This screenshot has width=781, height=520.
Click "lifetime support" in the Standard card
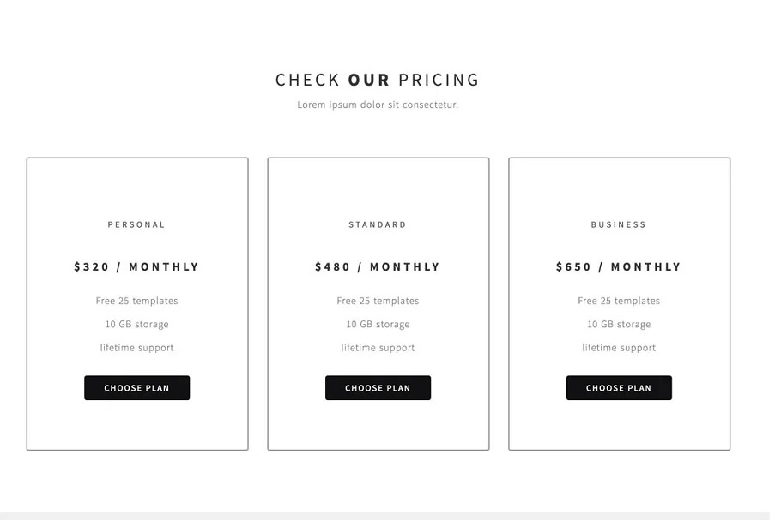point(378,348)
